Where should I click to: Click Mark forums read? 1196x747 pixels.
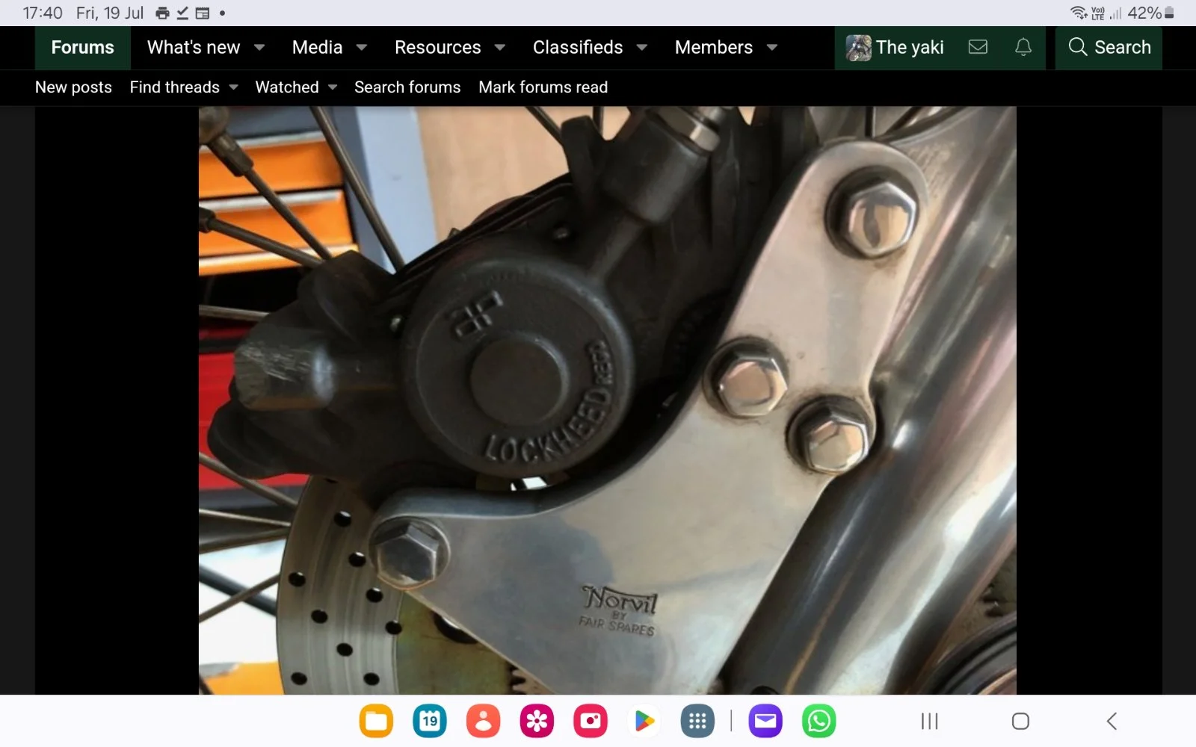point(543,87)
